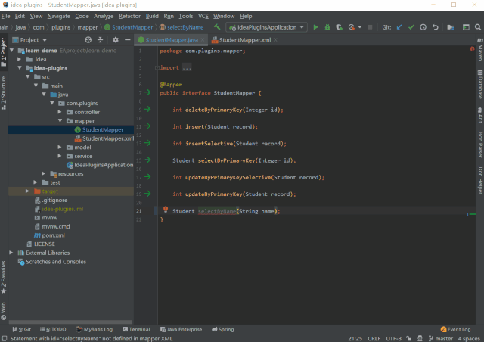
Task: Collapse the mapper folder in tree
Action: click(x=60, y=121)
